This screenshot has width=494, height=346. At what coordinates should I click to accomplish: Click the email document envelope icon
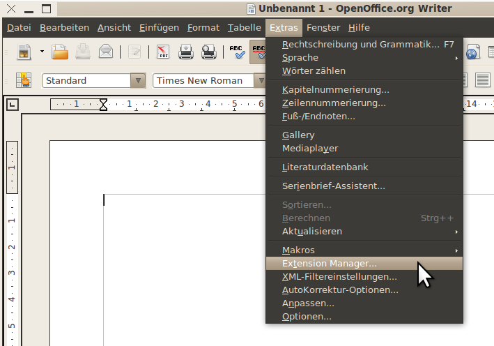(x=105, y=52)
